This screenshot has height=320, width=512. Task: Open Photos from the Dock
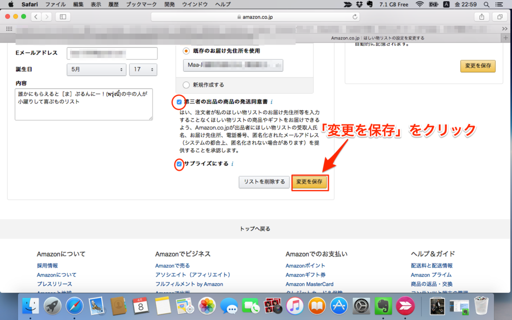coord(206,306)
